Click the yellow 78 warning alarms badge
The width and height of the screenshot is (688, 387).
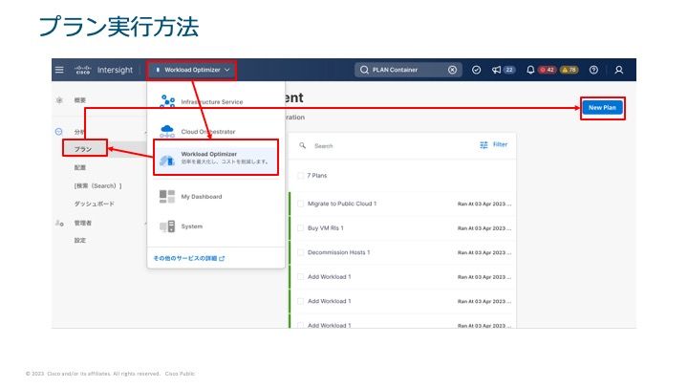click(x=570, y=70)
